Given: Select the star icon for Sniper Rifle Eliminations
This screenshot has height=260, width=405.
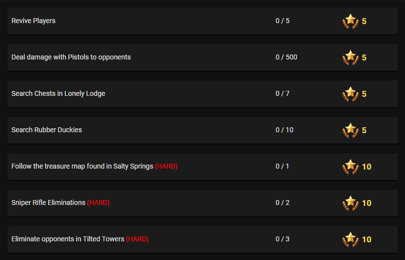Looking at the screenshot, I should coord(351,203).
